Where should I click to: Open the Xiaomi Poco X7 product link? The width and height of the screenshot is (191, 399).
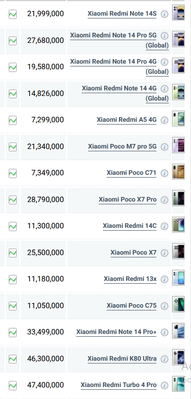(x=133, y=252)
